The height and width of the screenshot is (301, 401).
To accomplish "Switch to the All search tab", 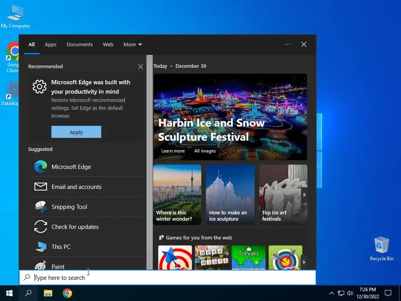I will pos(32,45).
